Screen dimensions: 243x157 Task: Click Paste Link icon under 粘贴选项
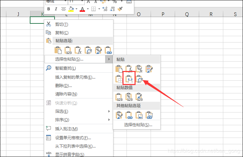tap(108, 50)
